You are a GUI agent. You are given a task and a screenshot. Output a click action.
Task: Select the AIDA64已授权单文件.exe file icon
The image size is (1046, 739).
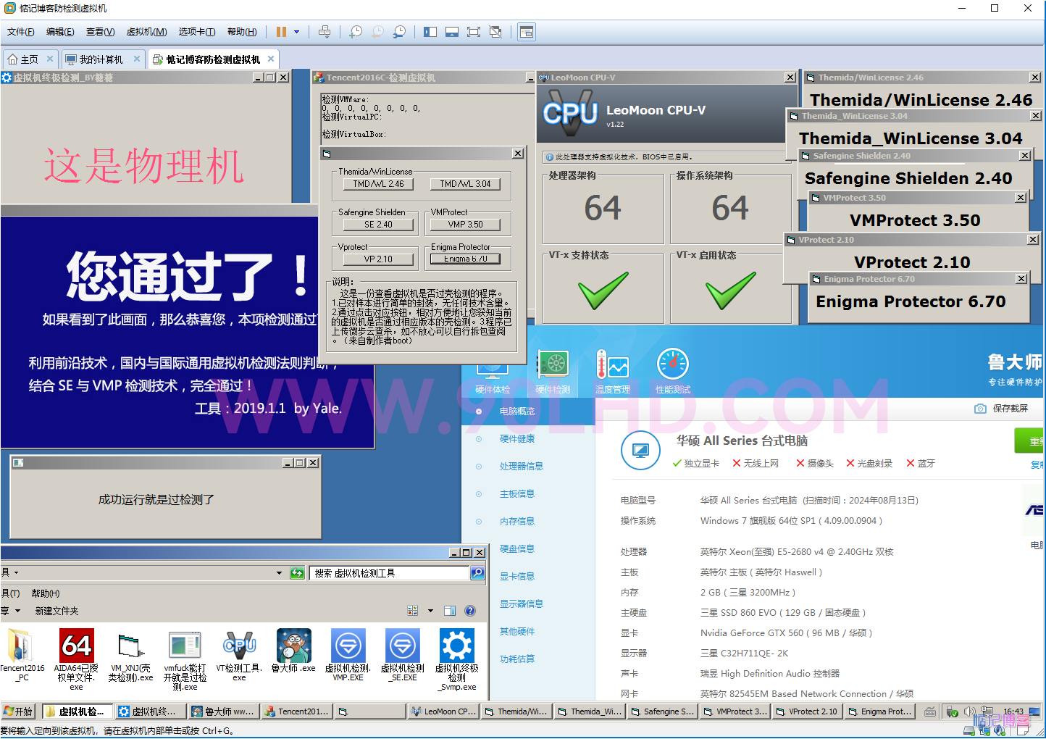point(76,659)
